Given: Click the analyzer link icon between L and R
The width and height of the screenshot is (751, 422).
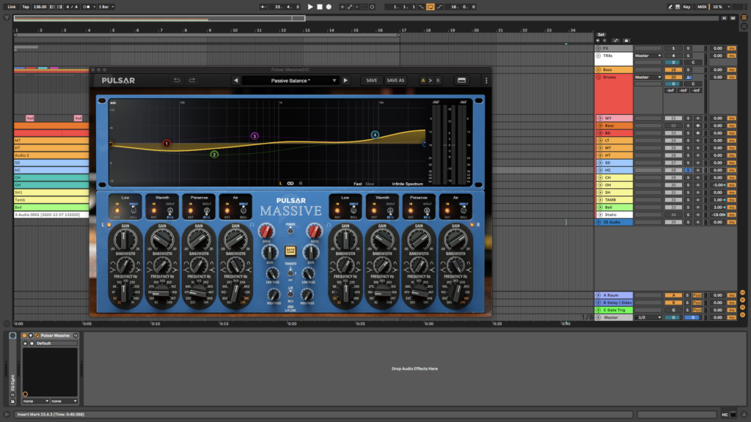Looking at the screenshot, I should click(290, 183).
